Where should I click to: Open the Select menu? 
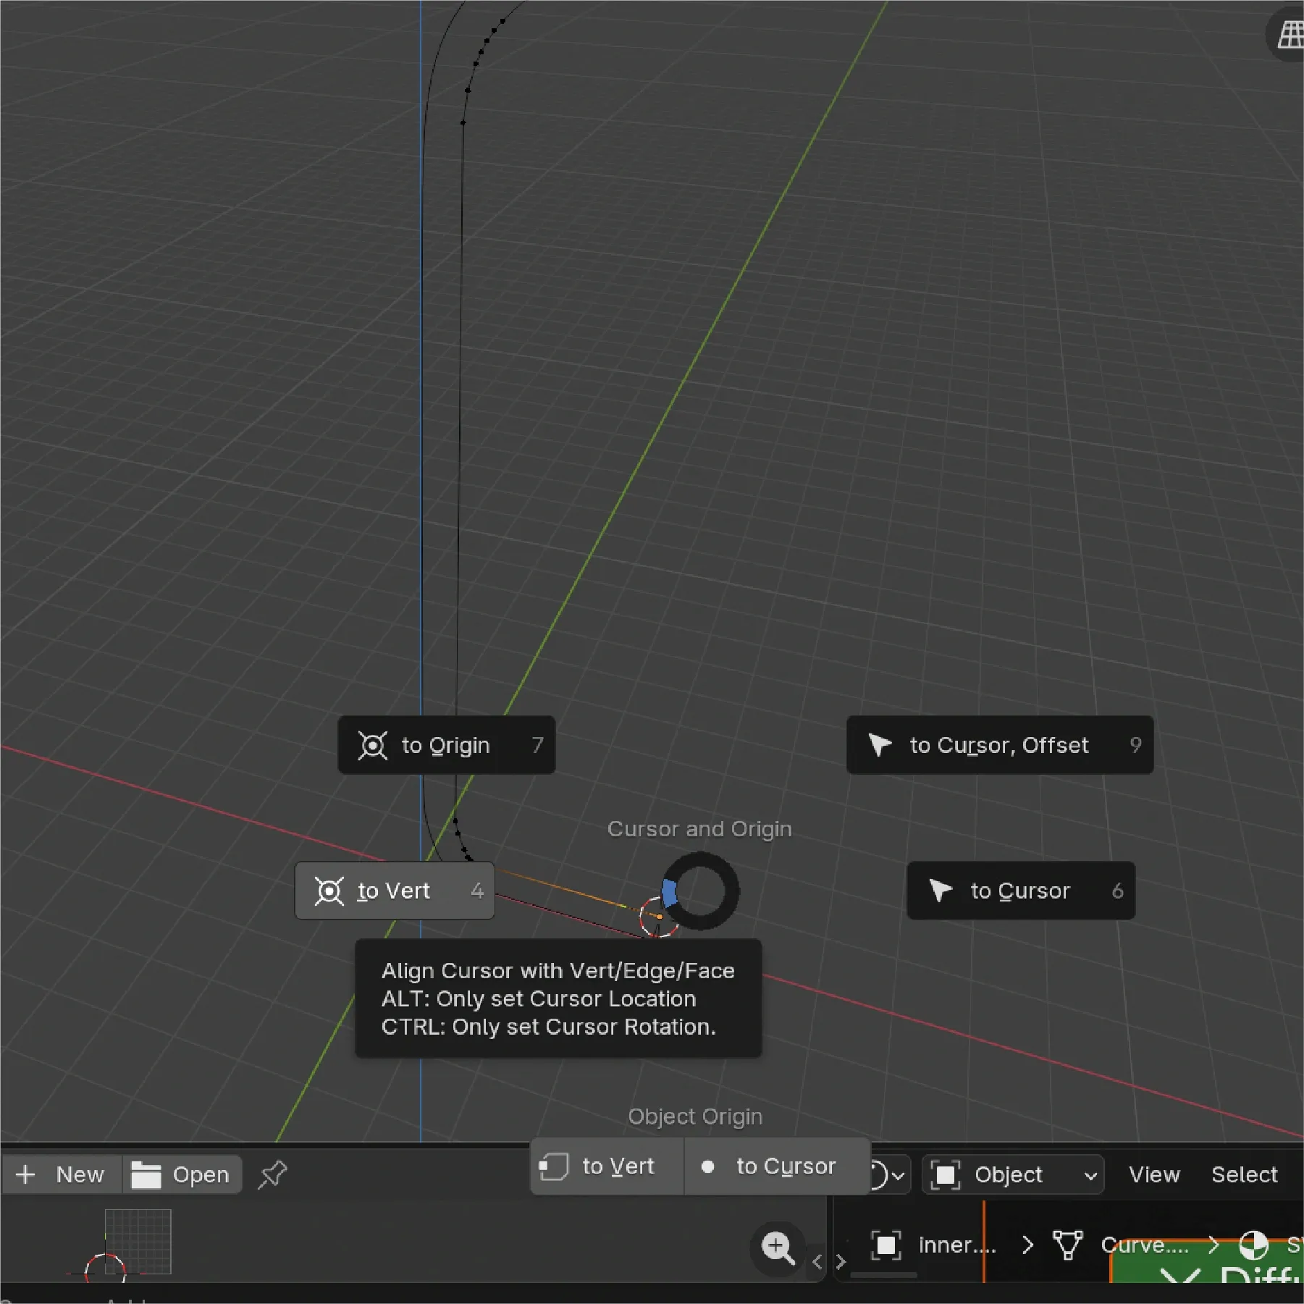pyautogui.click(x=1244, y=1174)
